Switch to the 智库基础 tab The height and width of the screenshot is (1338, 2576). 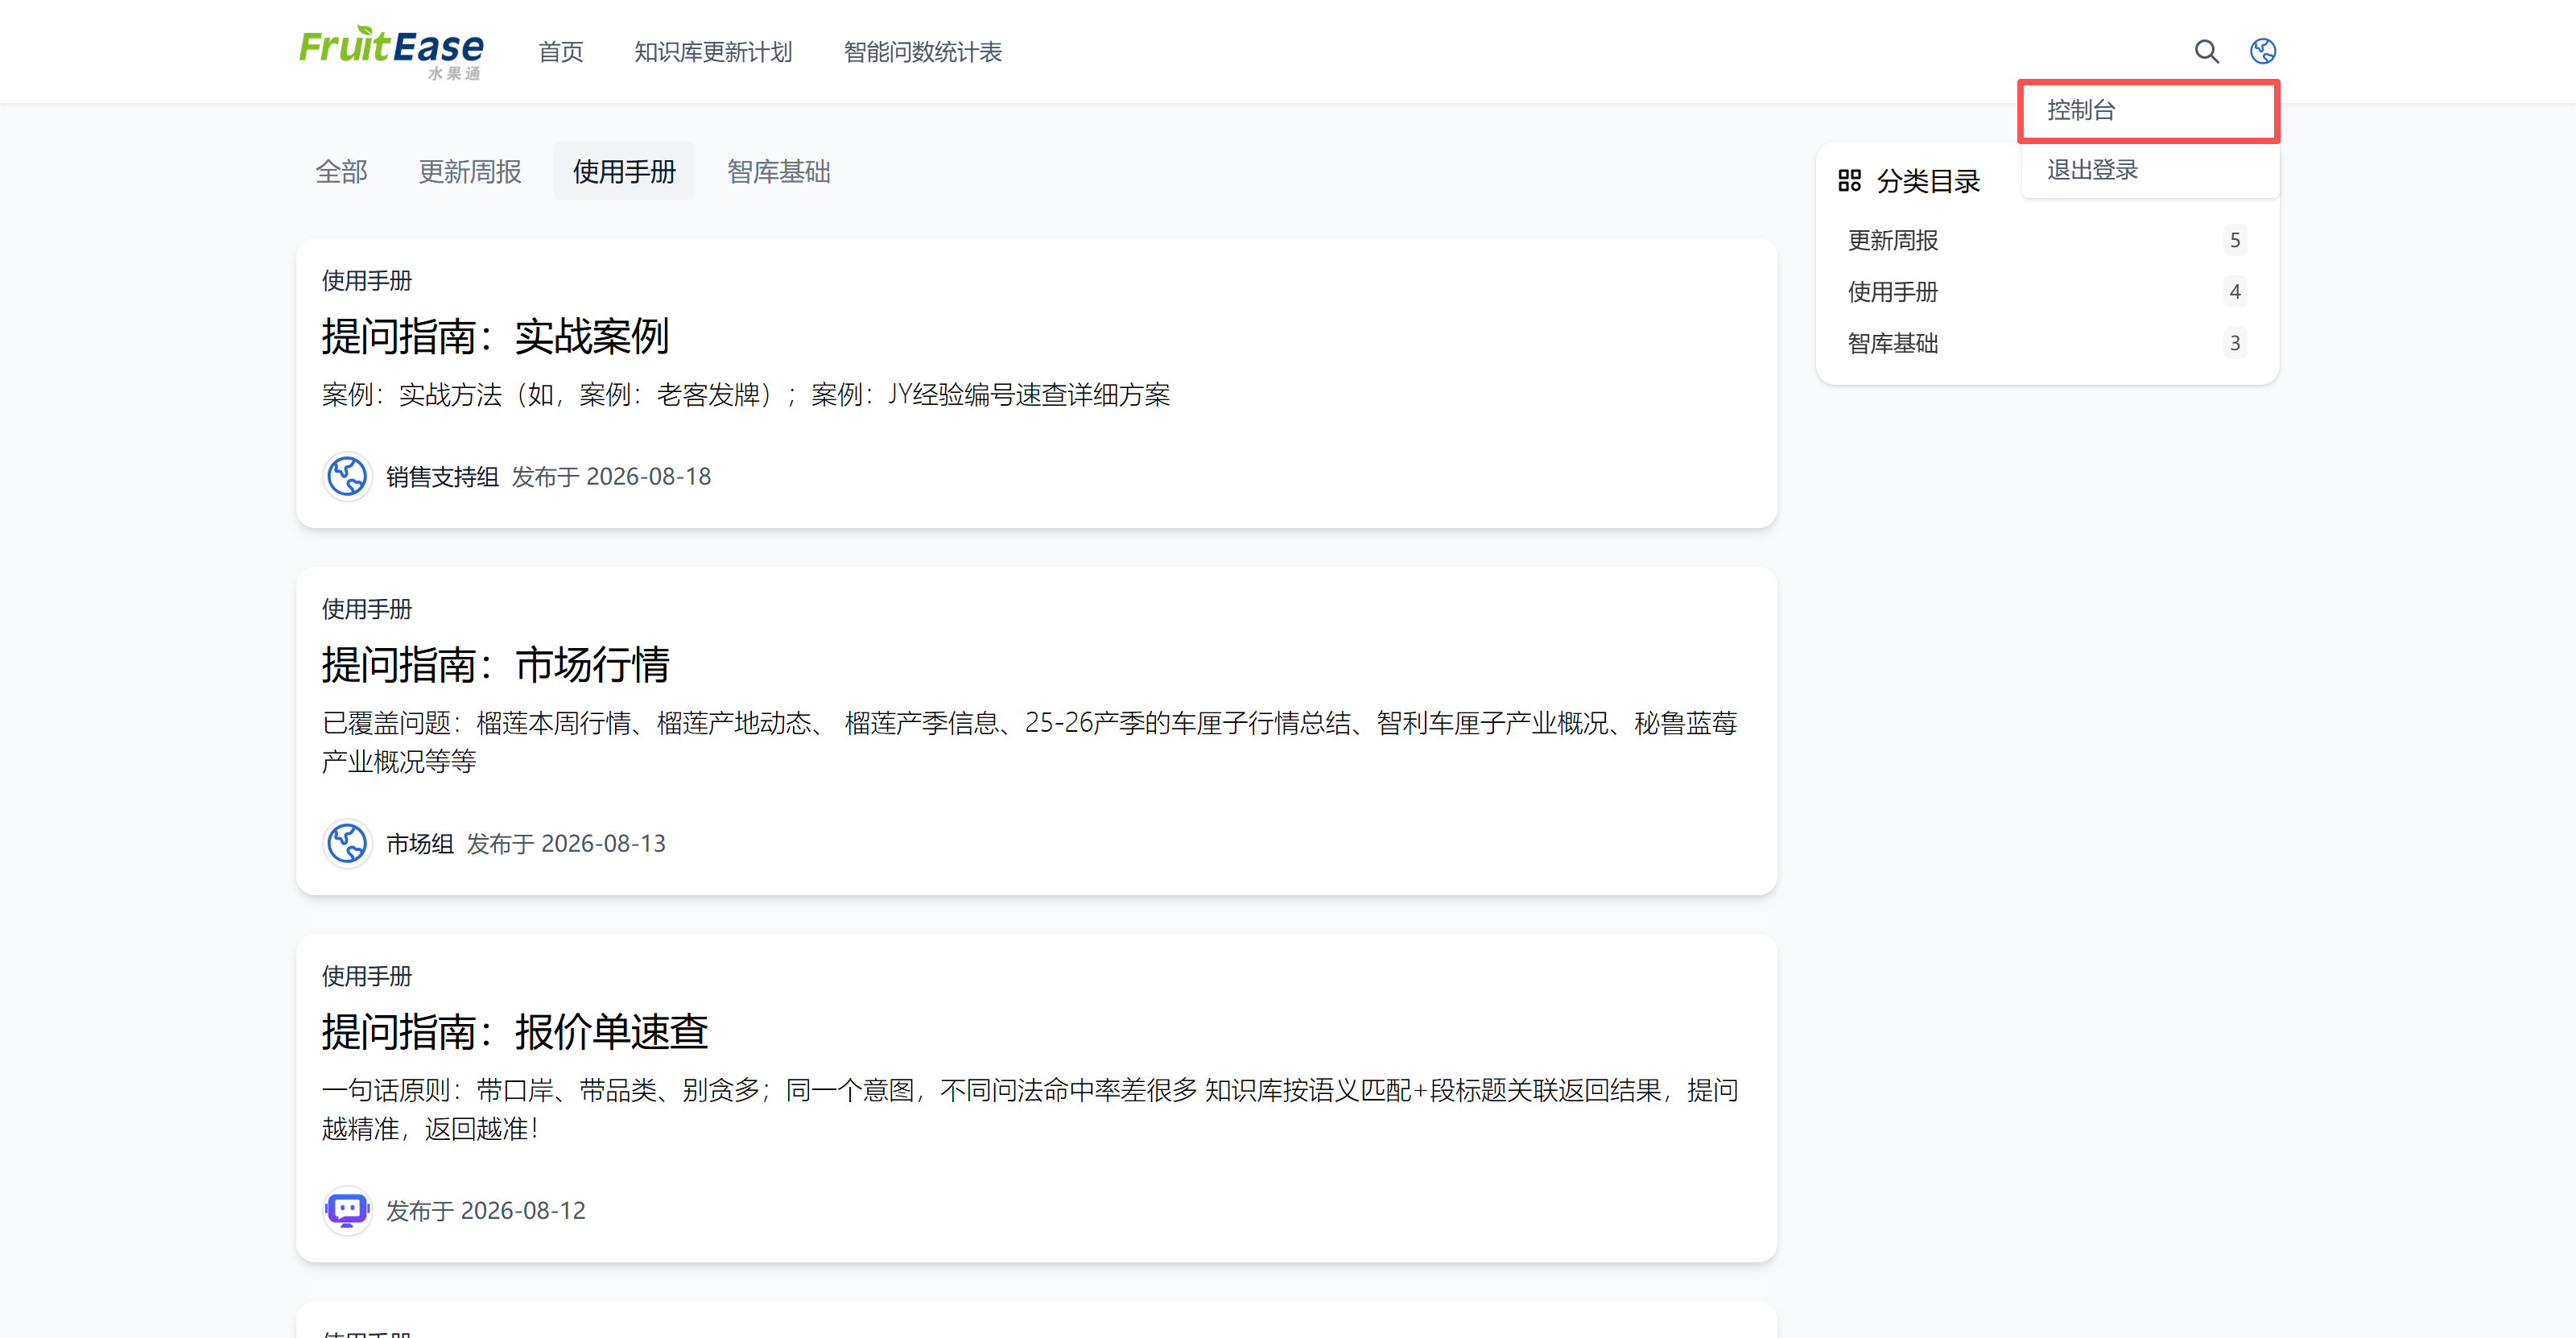click(779, 172)
